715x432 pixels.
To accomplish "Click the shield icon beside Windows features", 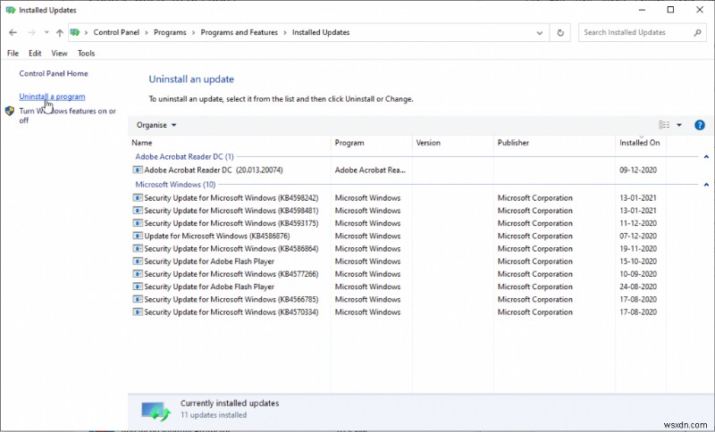I will pos(10,111).
